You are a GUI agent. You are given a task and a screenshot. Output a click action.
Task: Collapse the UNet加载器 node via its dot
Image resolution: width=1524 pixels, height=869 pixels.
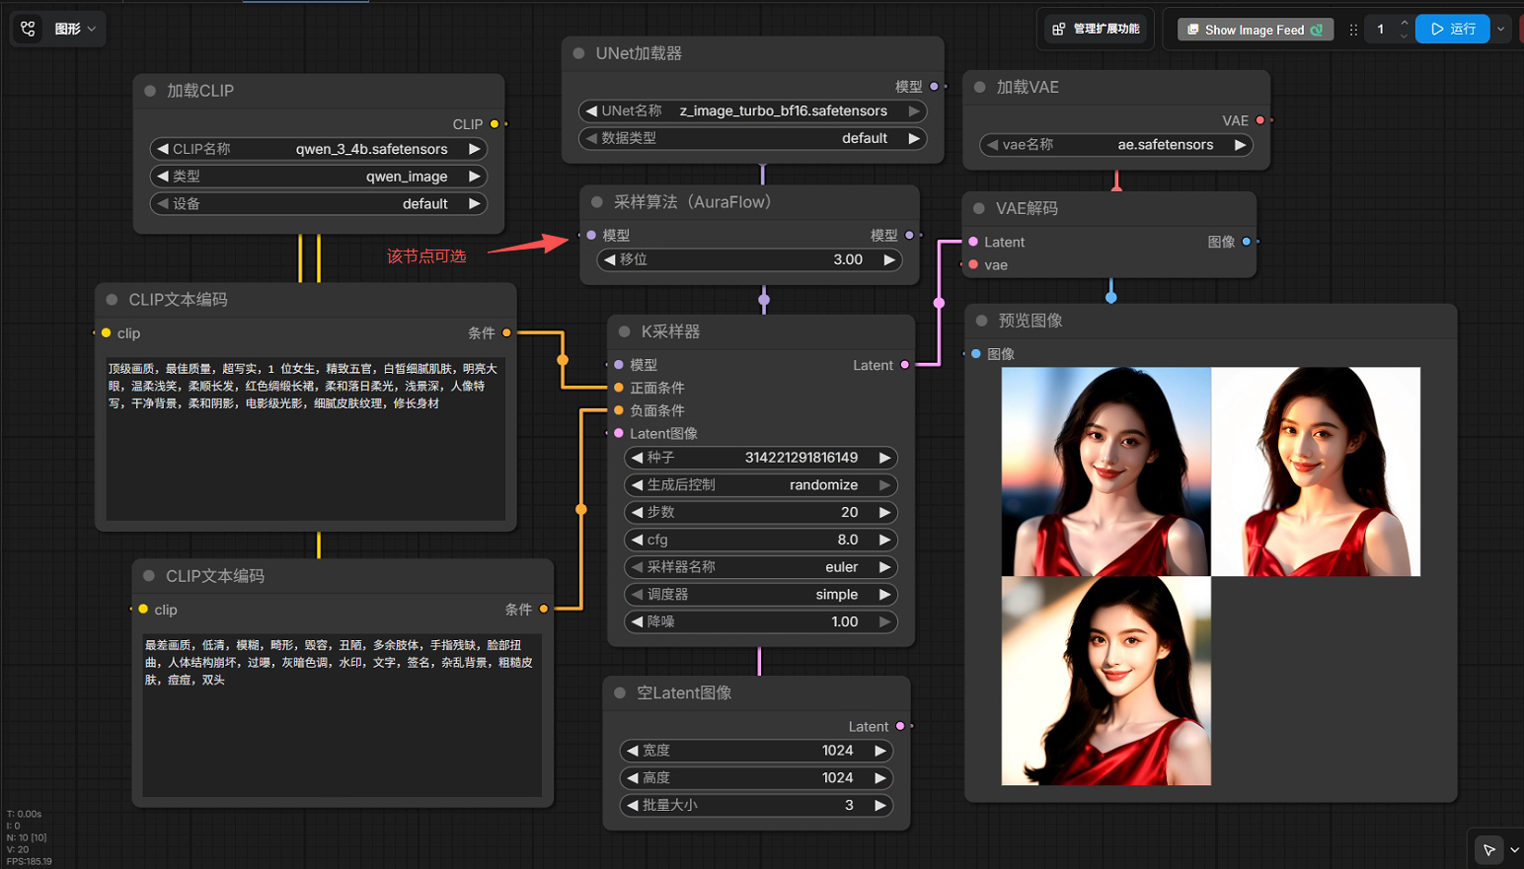click(x=578, y=53)
